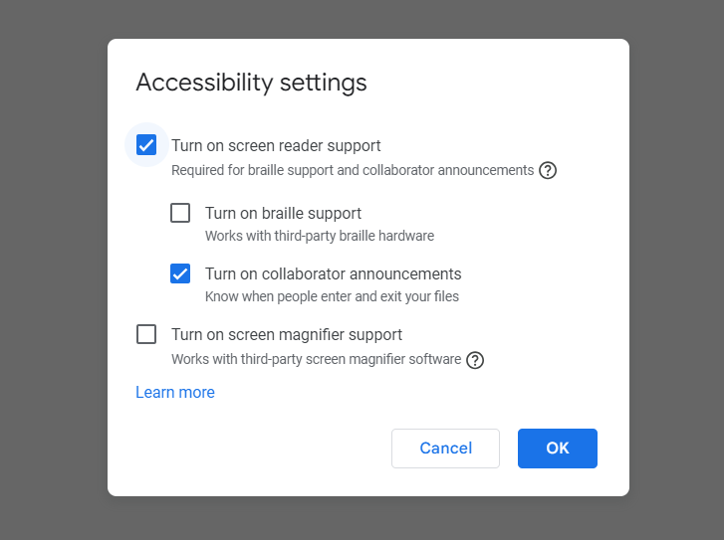The height and width of the screenshot is (540, 724).
Task: Enable the braille support checkbox
Action: pos(180,213)
